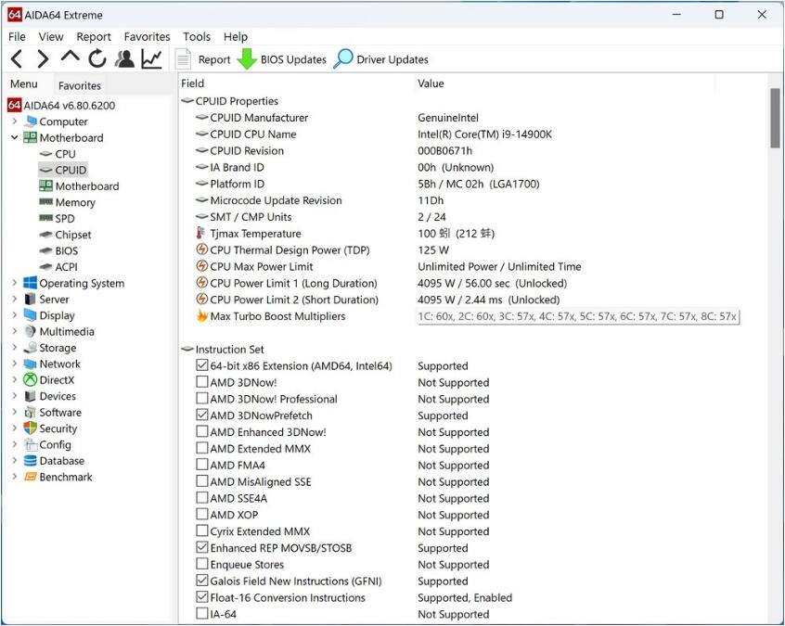The width and height of the screenshot is (785, 626).
Task: Select CPUID under Motherboard
Action: click(63, 170)
